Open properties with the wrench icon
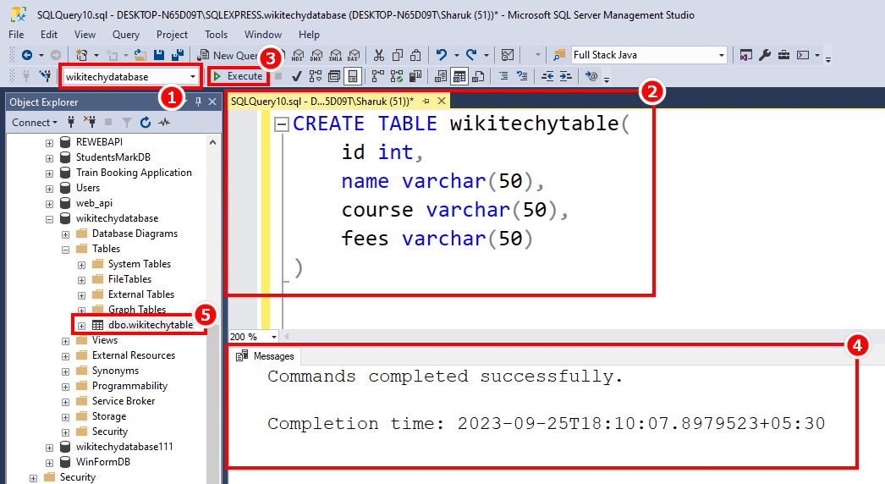The image size is (885, 484). (x=765, y=55)
